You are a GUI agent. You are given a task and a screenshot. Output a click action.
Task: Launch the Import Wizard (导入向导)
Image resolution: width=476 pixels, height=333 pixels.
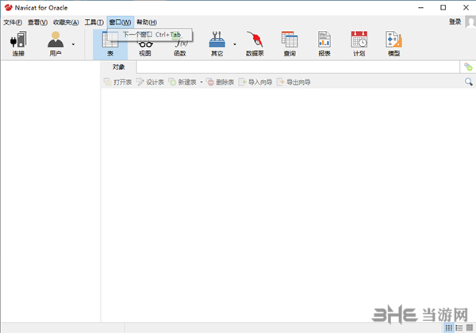(255, 82)
